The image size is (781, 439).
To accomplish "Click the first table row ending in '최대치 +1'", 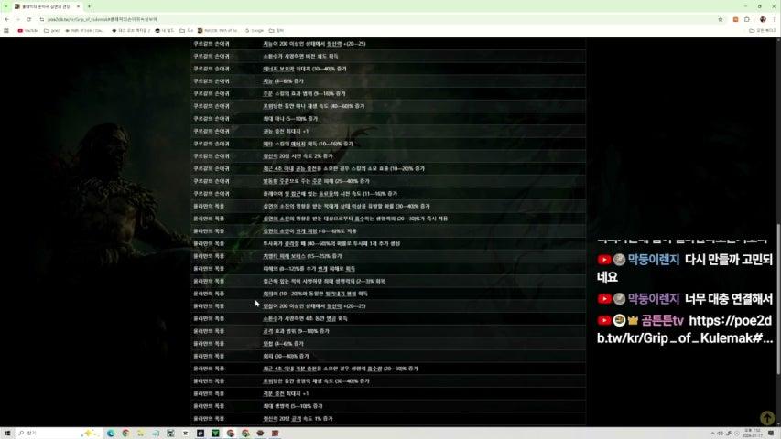I will 388,131.
